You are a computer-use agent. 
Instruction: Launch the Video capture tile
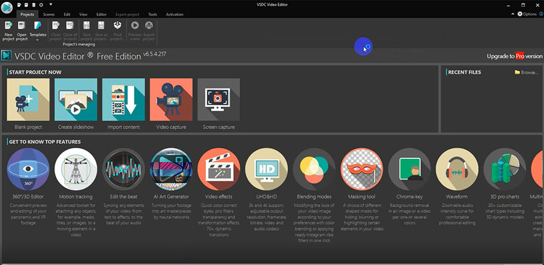coord(171,99)
